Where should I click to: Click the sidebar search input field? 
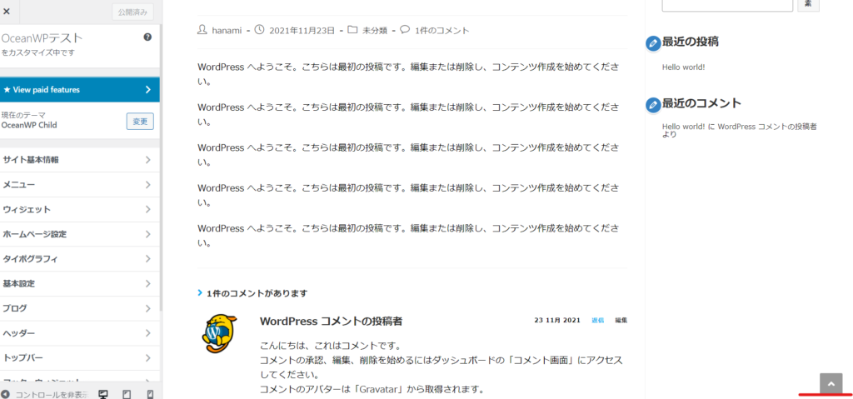(727, 5)
